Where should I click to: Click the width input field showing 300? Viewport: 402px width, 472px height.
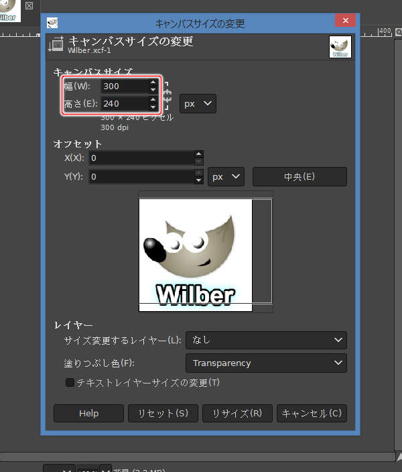tap(125, 86)
